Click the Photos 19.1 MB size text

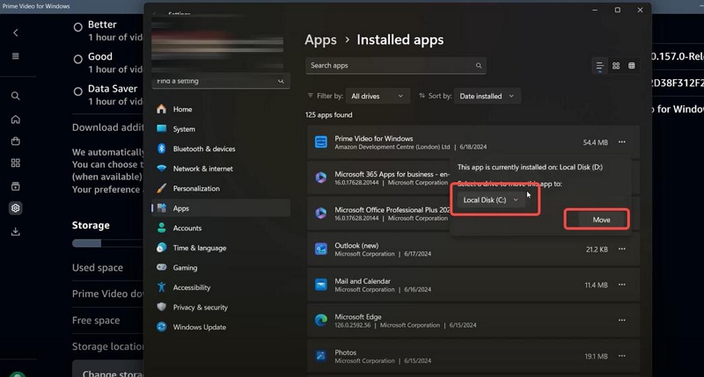[596, 357]
